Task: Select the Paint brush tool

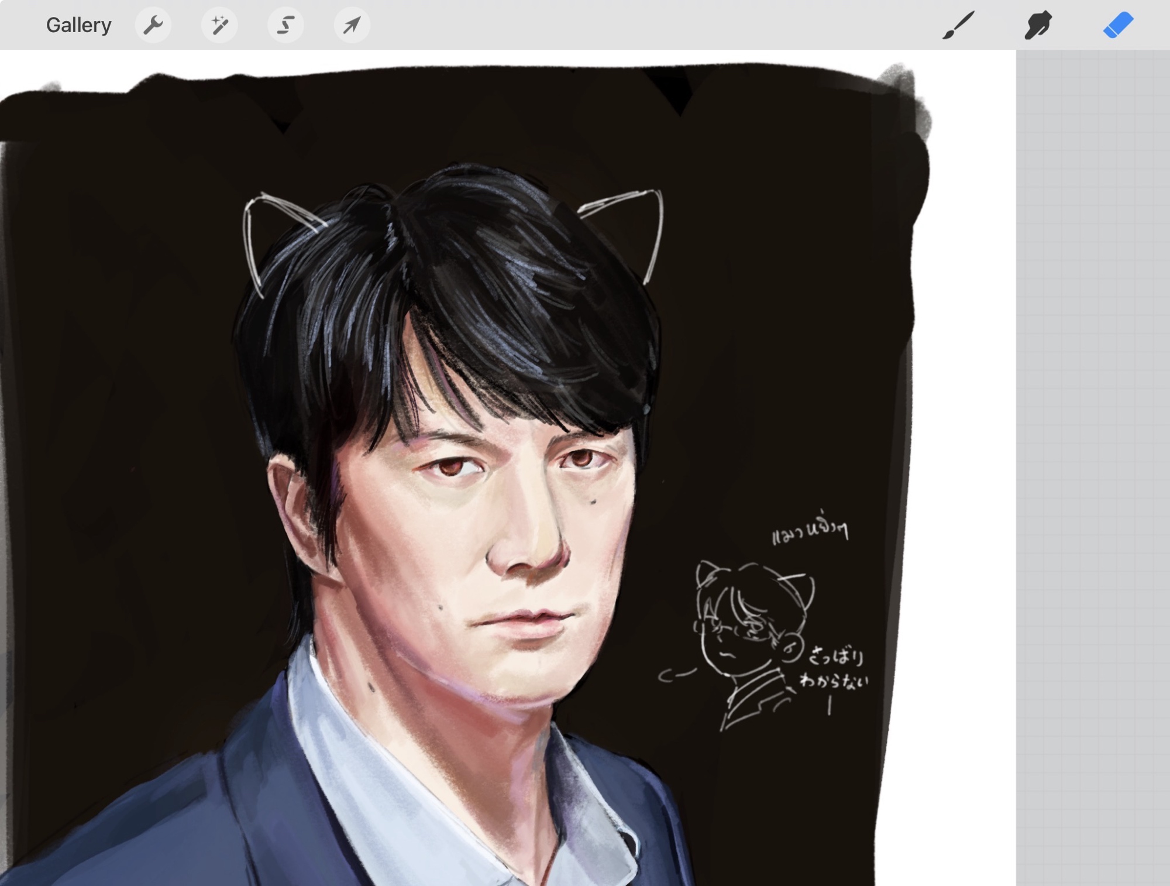Action: (958, 25)
